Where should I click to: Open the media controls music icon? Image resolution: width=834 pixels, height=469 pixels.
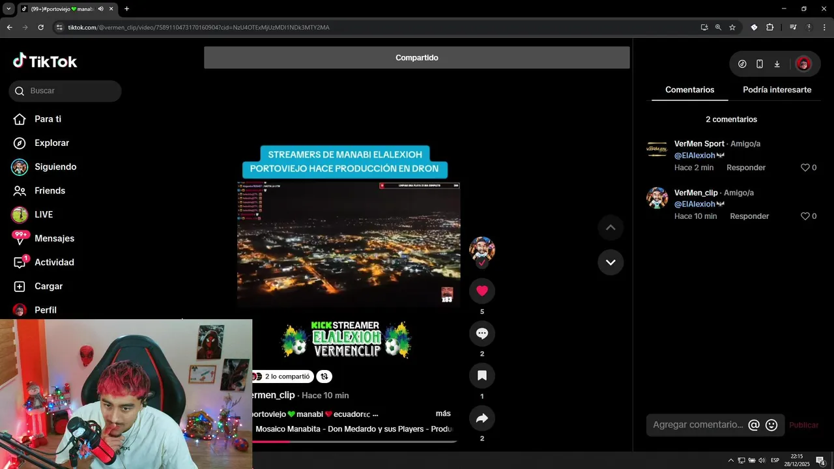click(x=793, y=27)
